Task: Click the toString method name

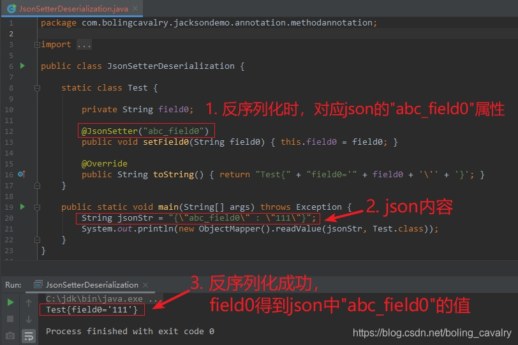Action: point(174,174)
